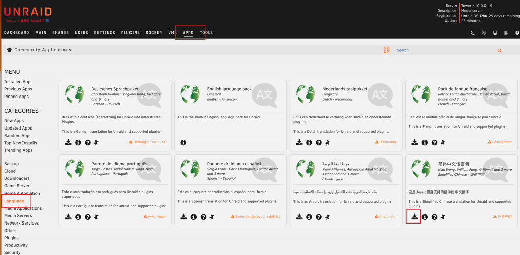This screenshot has width=520, height=255.
Task: Open Pinned Apps list
Action: (17, 97)
